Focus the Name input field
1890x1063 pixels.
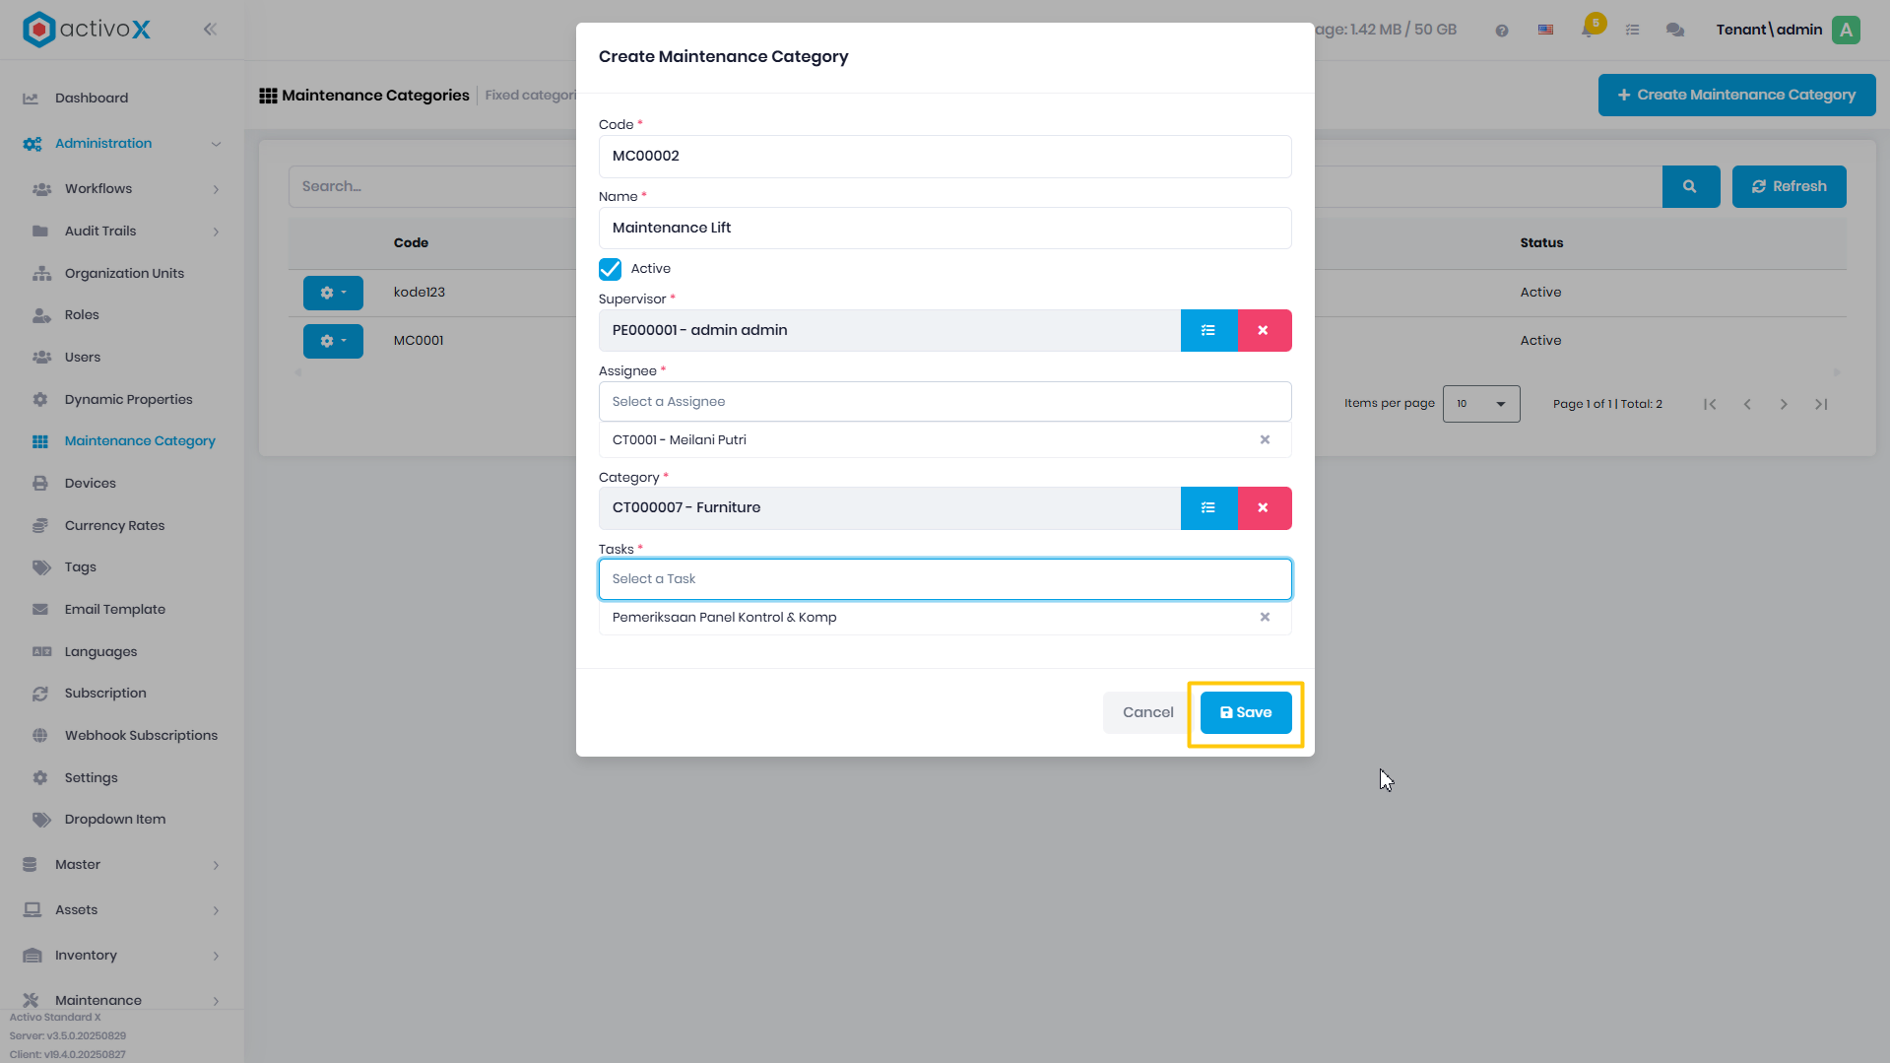pos(945,229)
